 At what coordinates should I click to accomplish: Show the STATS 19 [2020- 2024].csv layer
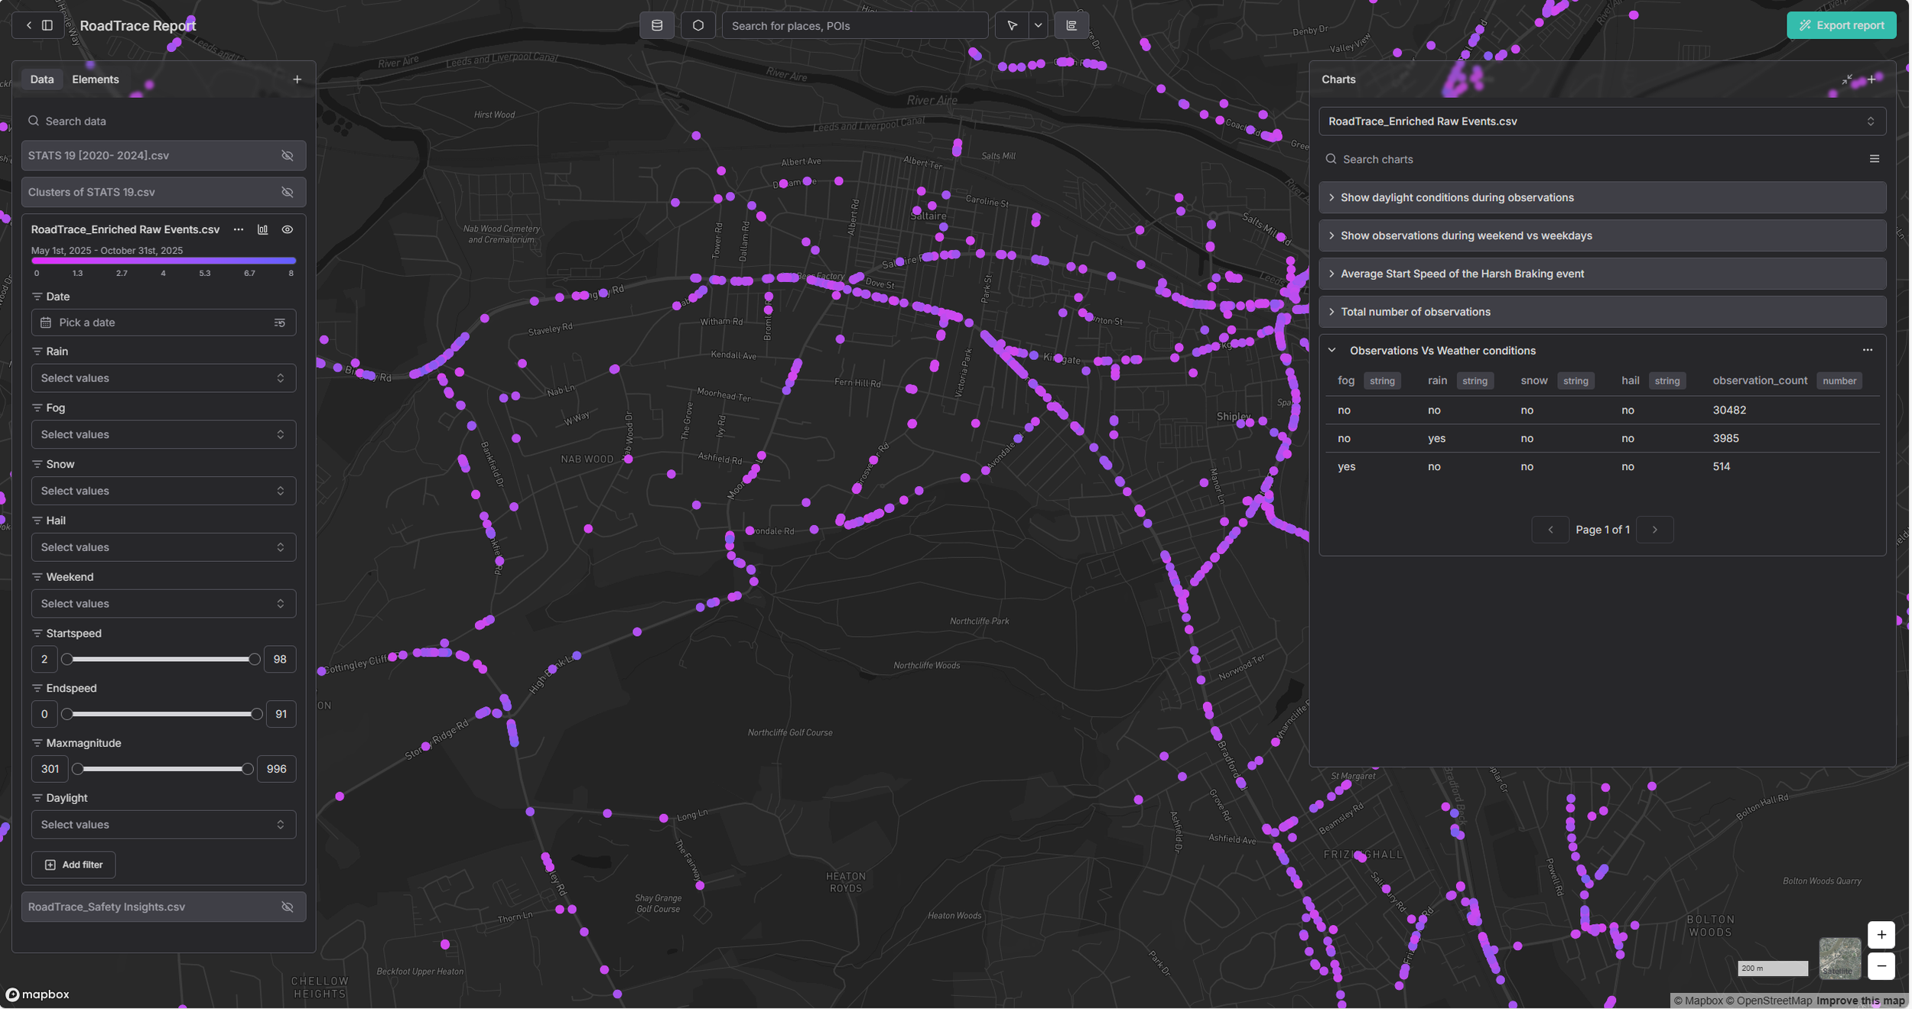tap(288, 156)
